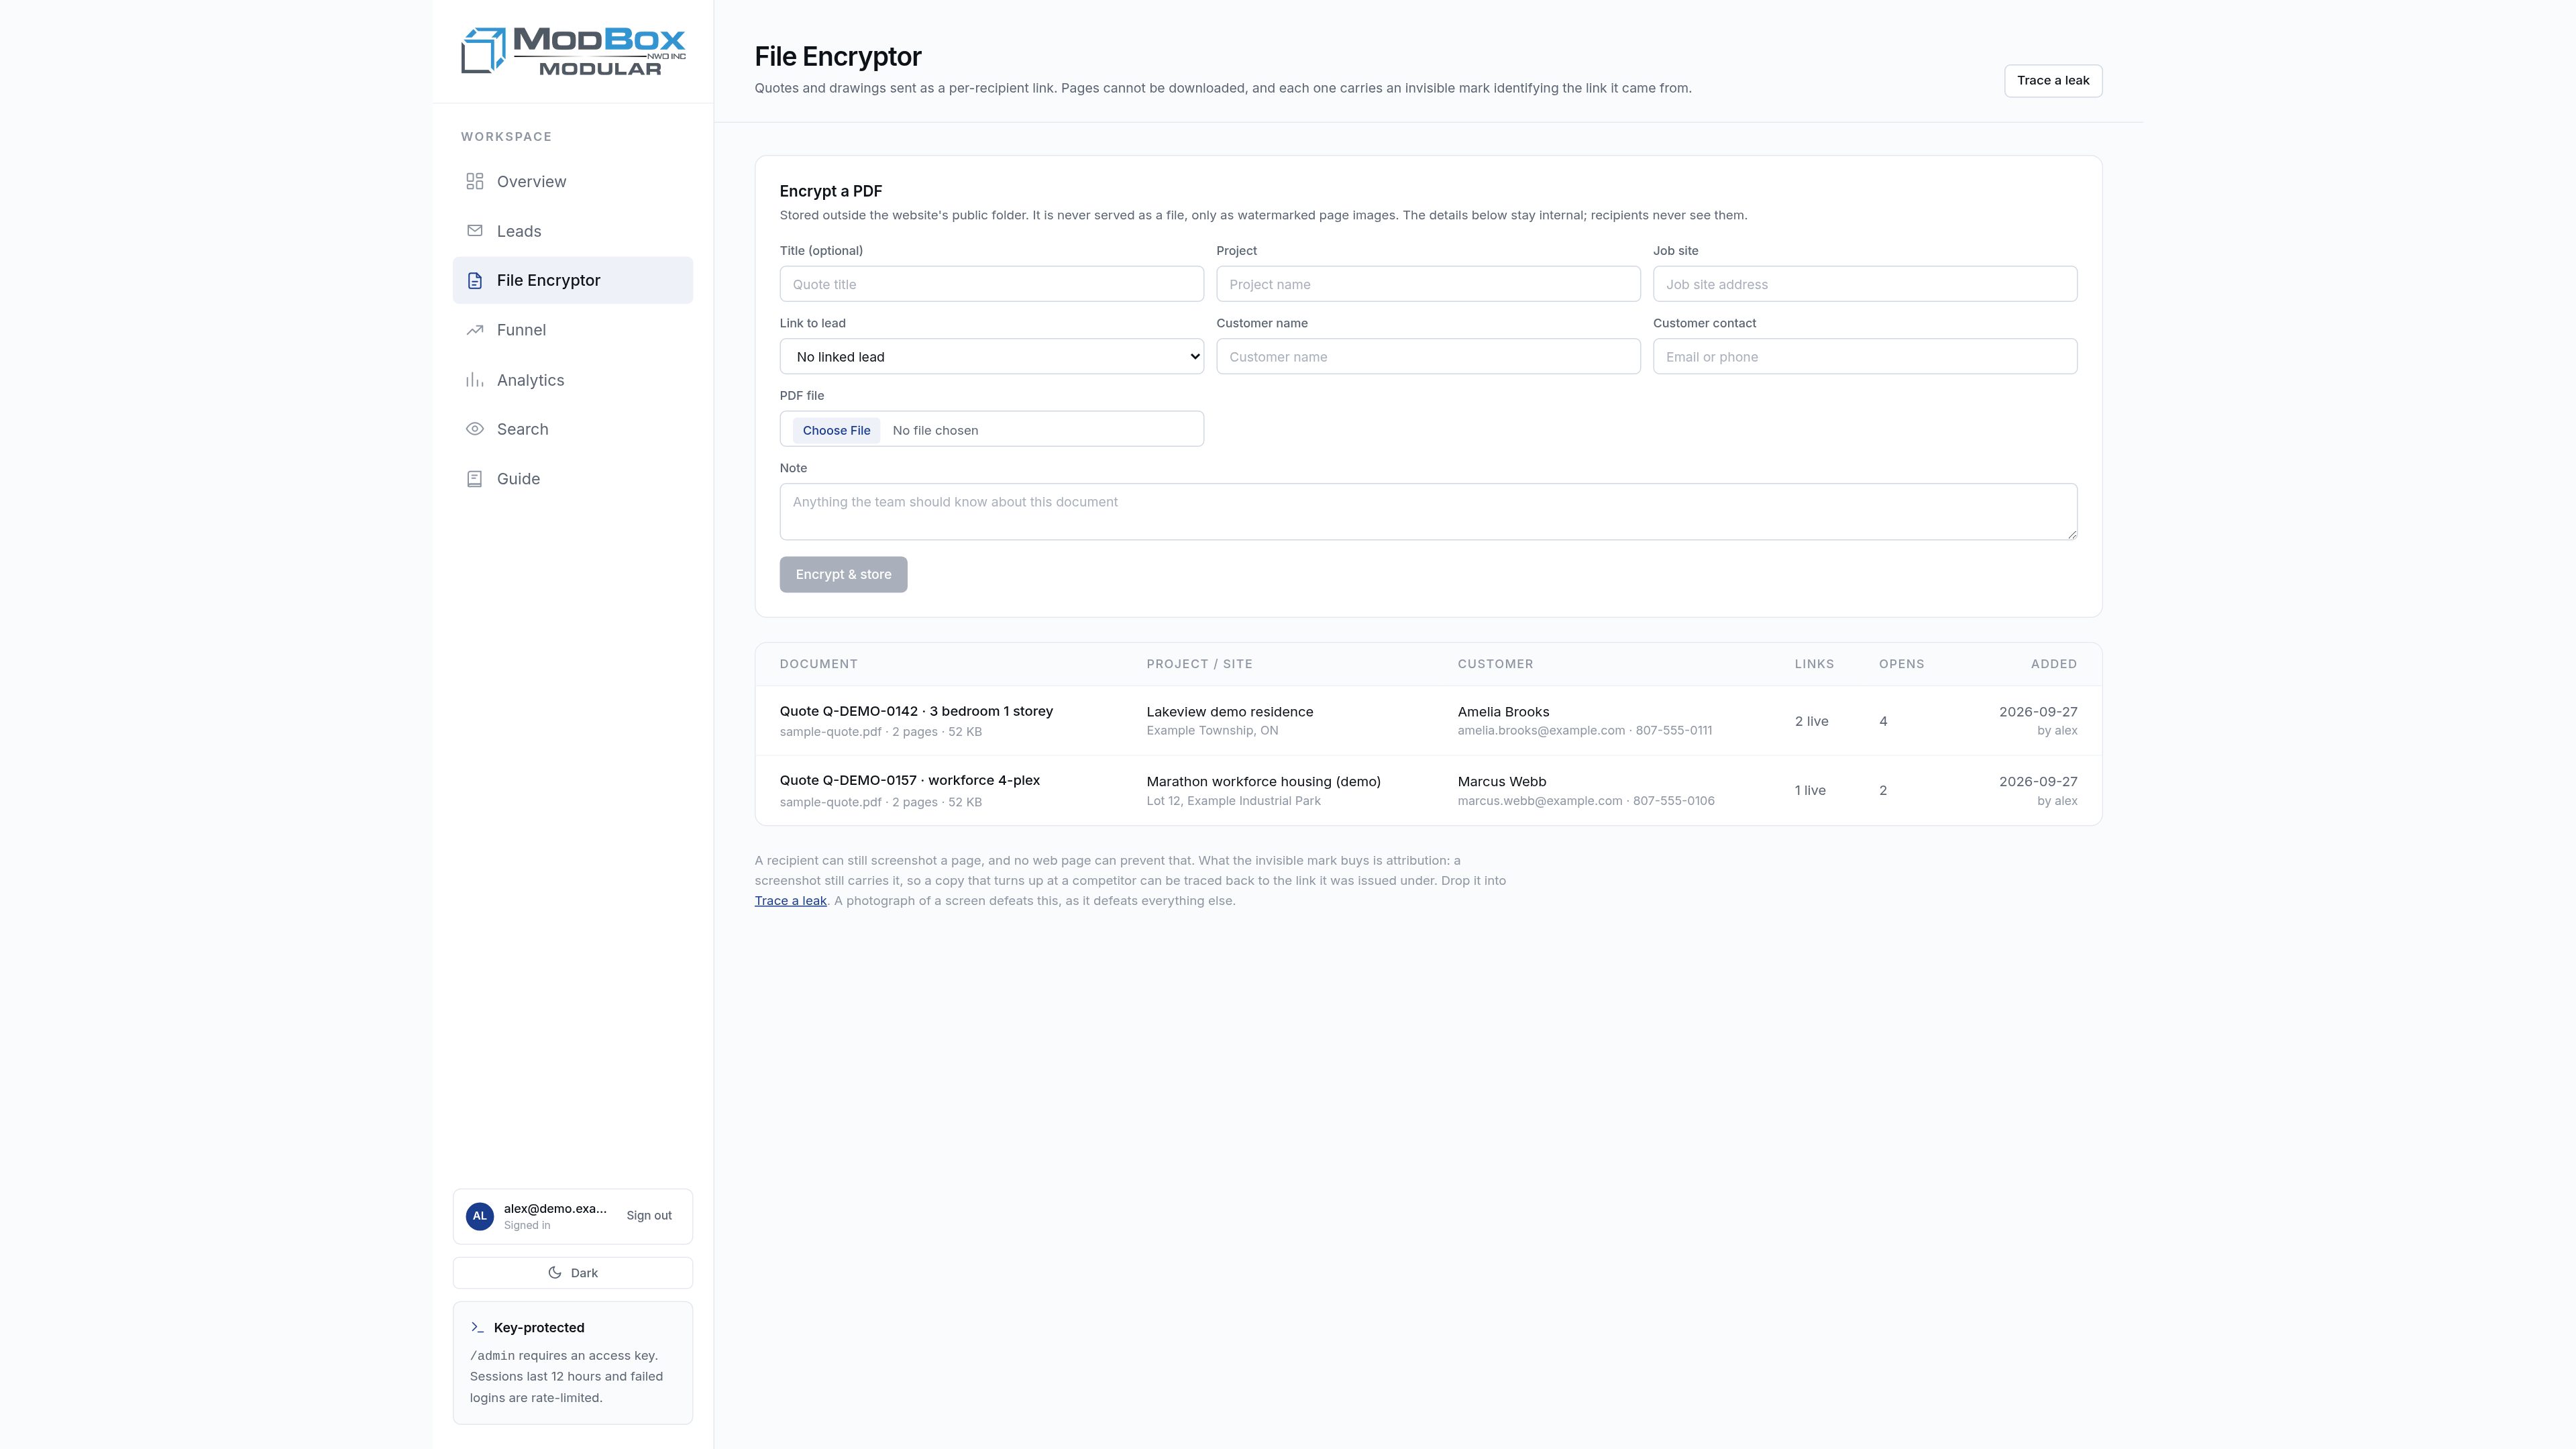Screen dimensions: 2576x1449
Task: Click into the Job site address field
Action: click(1865, 284)
